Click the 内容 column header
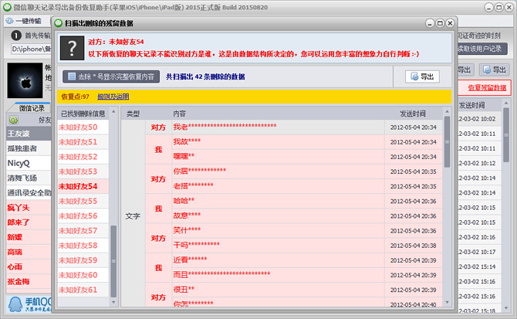This screenshot has height=319, width=517. pyautogui.click(x=180, y=114)
